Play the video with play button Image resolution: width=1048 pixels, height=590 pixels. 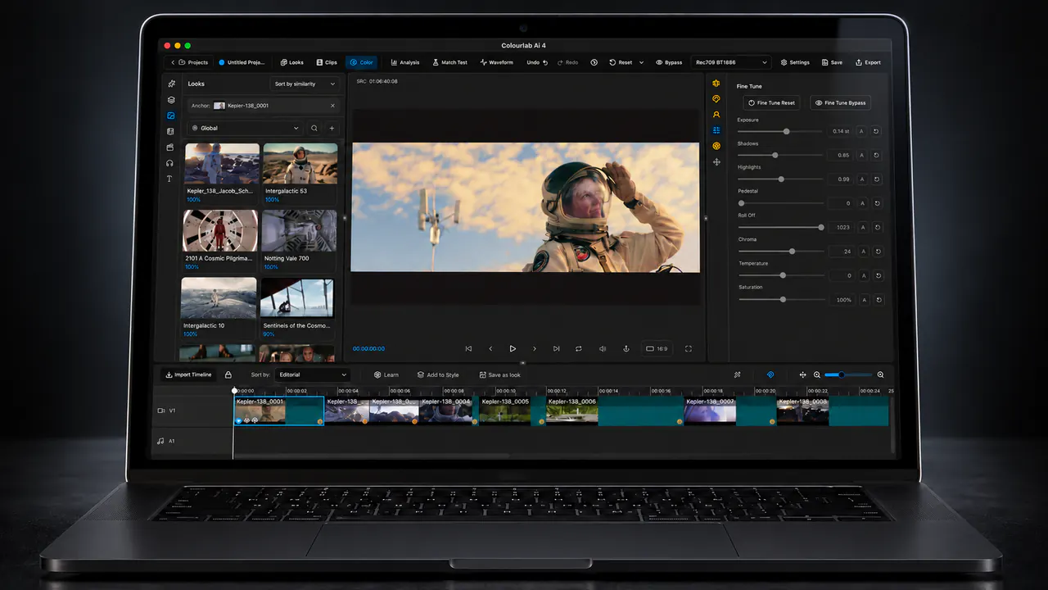513,348
